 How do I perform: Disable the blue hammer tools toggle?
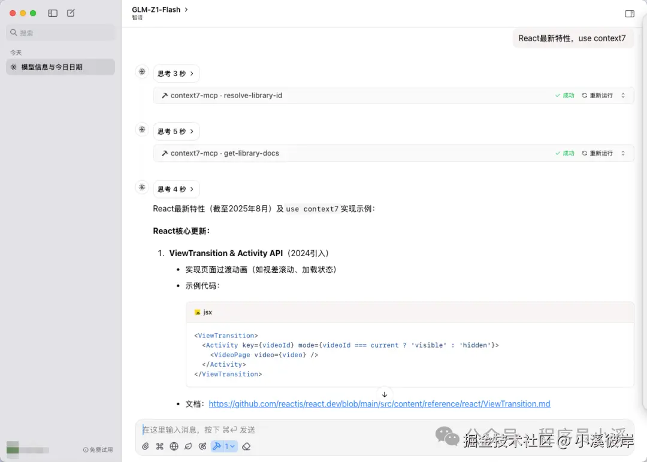click(x=216, y=446)
